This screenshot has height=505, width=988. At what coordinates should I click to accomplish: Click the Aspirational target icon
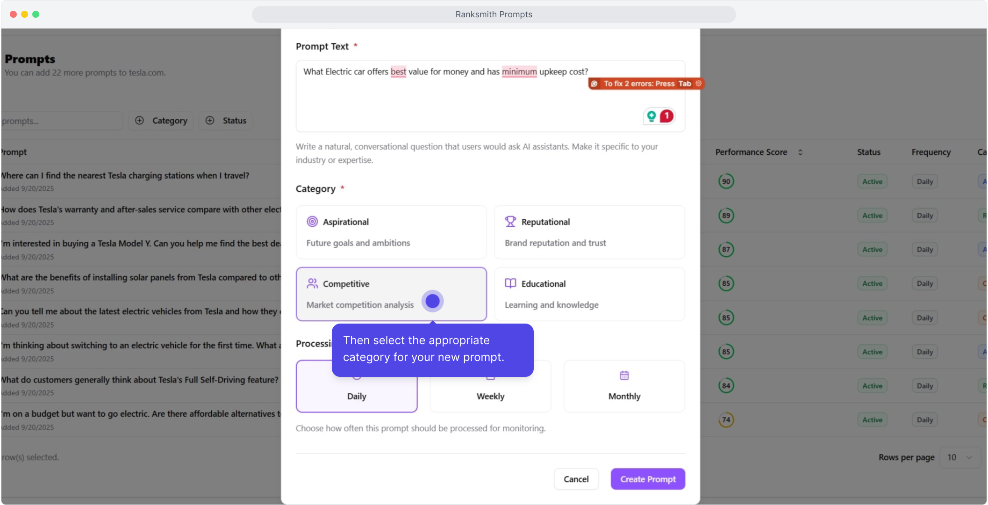click(312, 222)
